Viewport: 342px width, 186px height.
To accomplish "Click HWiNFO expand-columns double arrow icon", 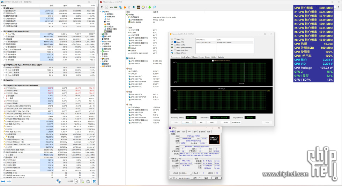I will tap(3, 181).
